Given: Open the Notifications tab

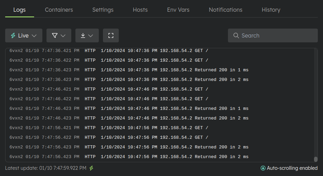Looking at the screenshot, I should point(226,10).
